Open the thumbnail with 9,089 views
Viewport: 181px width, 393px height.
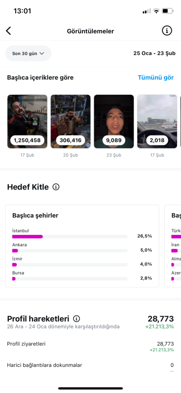[114, 121]
